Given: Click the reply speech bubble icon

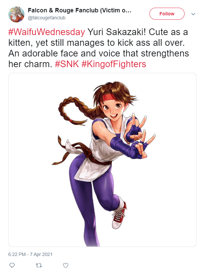Looking at the screenshot, I should coord(12,265).
